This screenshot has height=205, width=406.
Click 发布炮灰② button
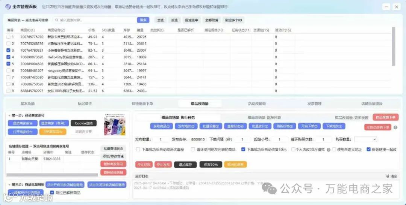(186, 126)
